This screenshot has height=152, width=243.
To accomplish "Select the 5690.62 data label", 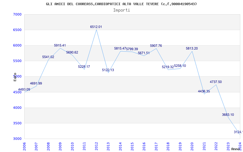I will tap(72, 52).
